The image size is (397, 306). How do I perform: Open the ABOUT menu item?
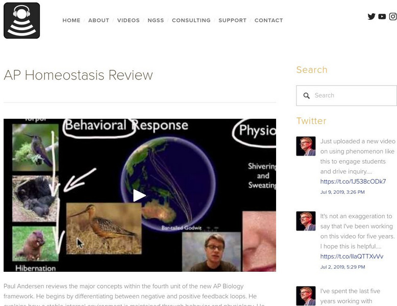coord(99,20)
